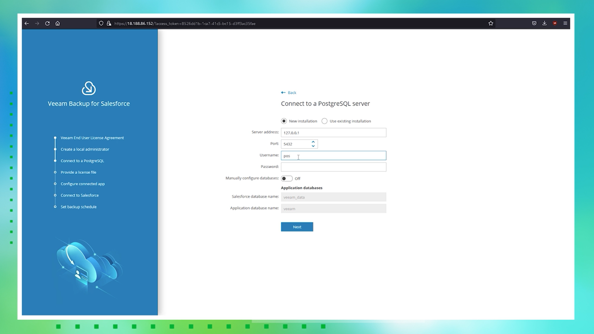Open Create a local administrator step
The height and width of the screenshot is (334, 594).
click(x=85, y=149)
